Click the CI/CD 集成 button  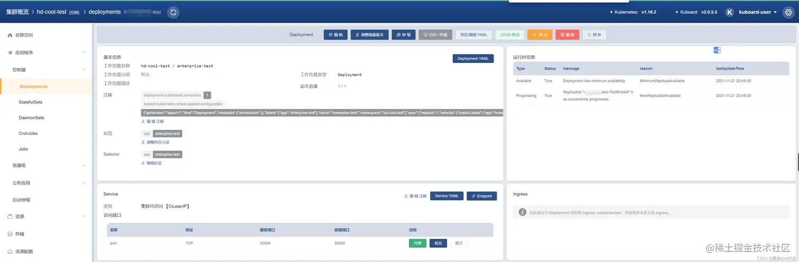(x=510, y=35)
